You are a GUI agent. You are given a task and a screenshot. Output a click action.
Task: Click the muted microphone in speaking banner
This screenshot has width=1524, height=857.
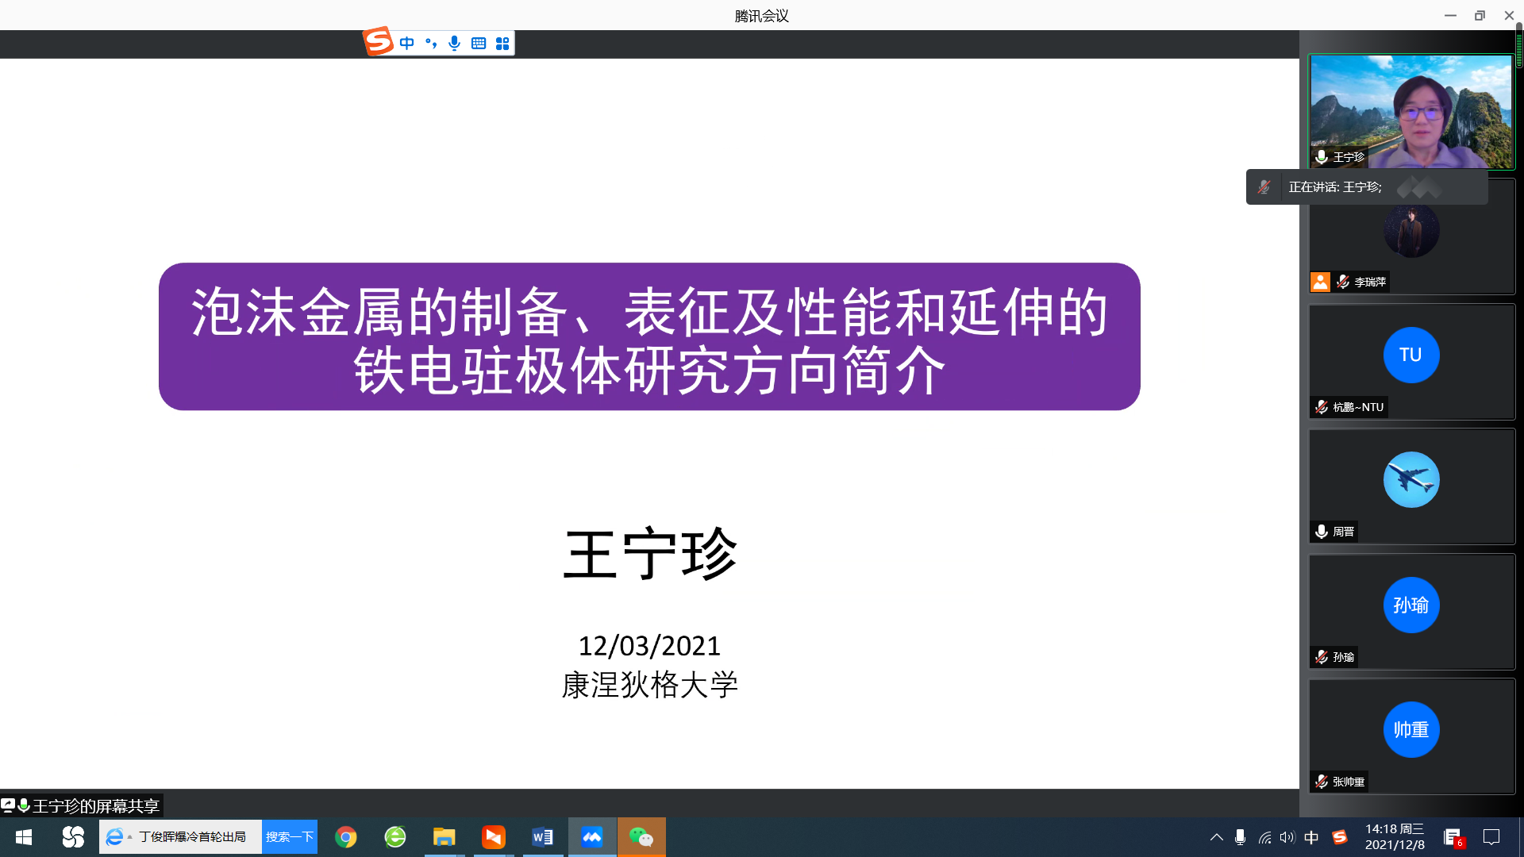click(1264, 187)
